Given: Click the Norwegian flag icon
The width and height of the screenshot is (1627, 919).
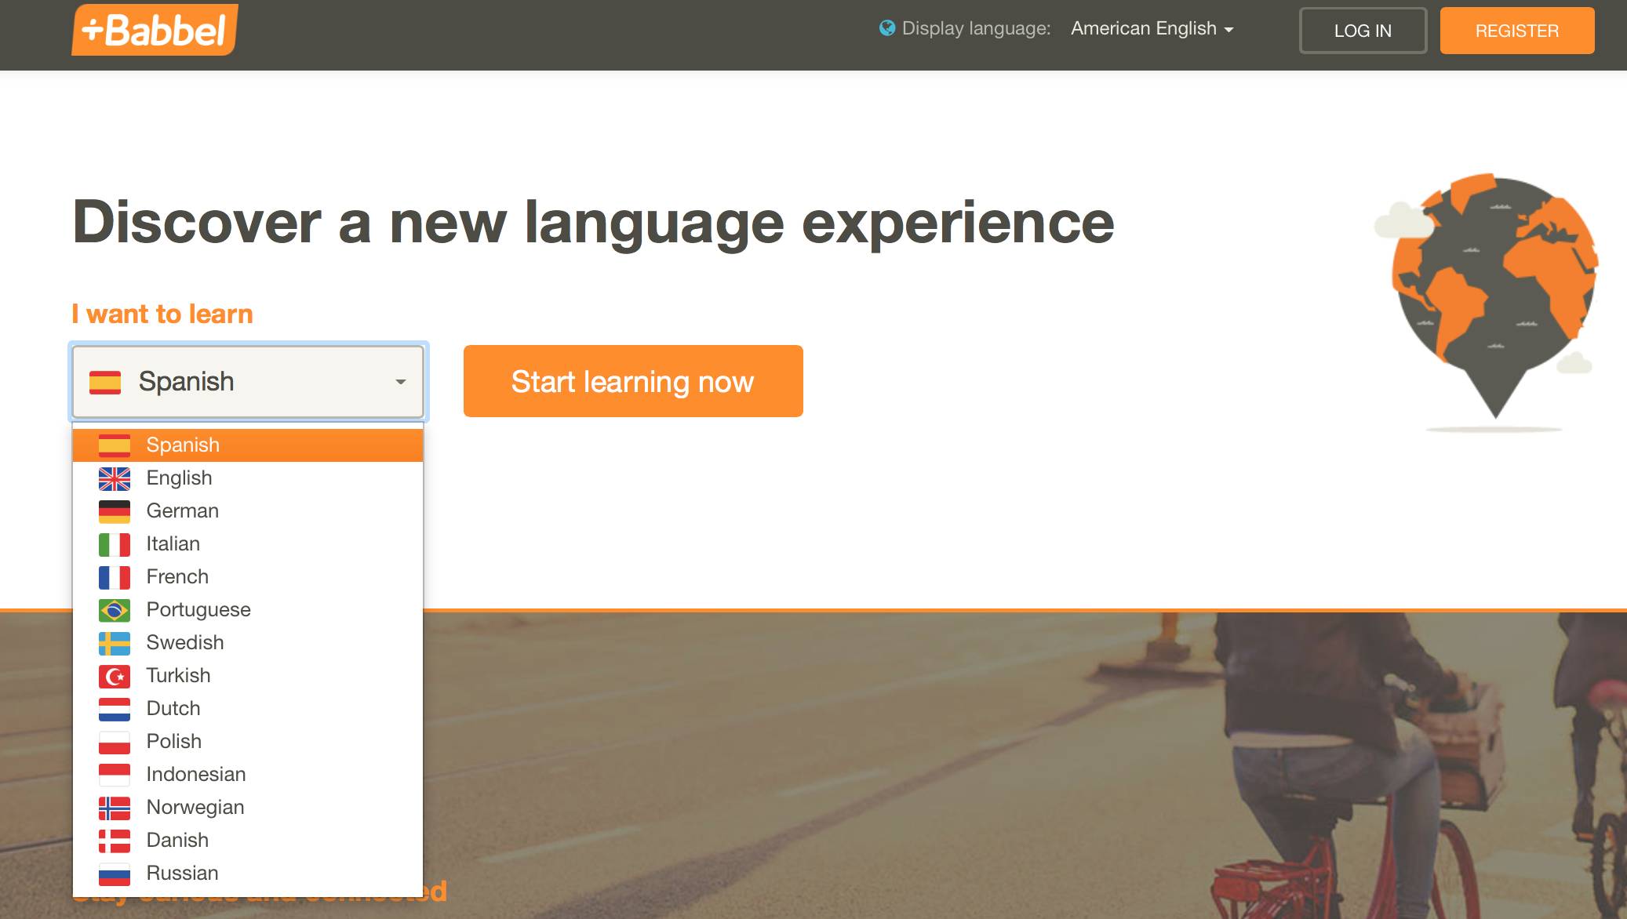Looking at the screenshot, I should (115, 808).
